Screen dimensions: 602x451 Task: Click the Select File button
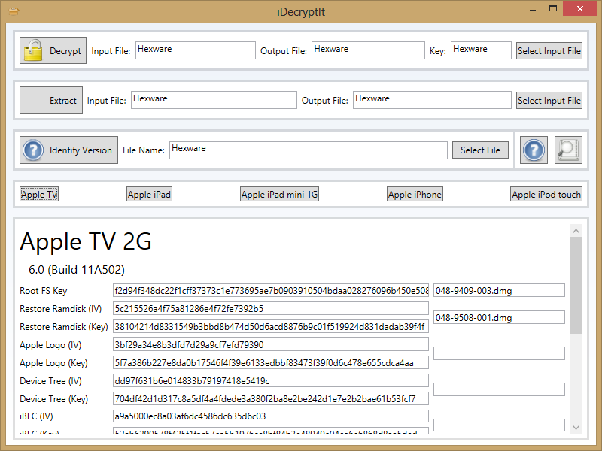pos(480,150)
